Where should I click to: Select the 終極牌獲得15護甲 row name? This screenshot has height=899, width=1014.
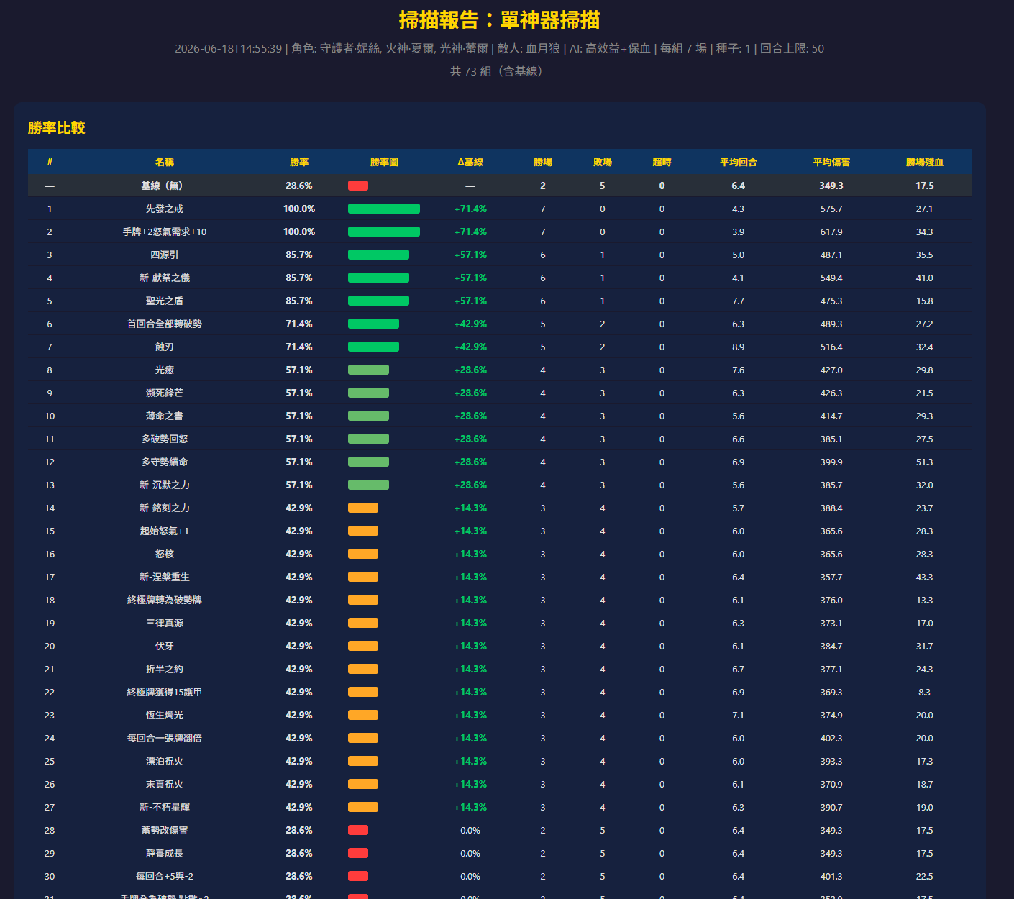(165, 692)
